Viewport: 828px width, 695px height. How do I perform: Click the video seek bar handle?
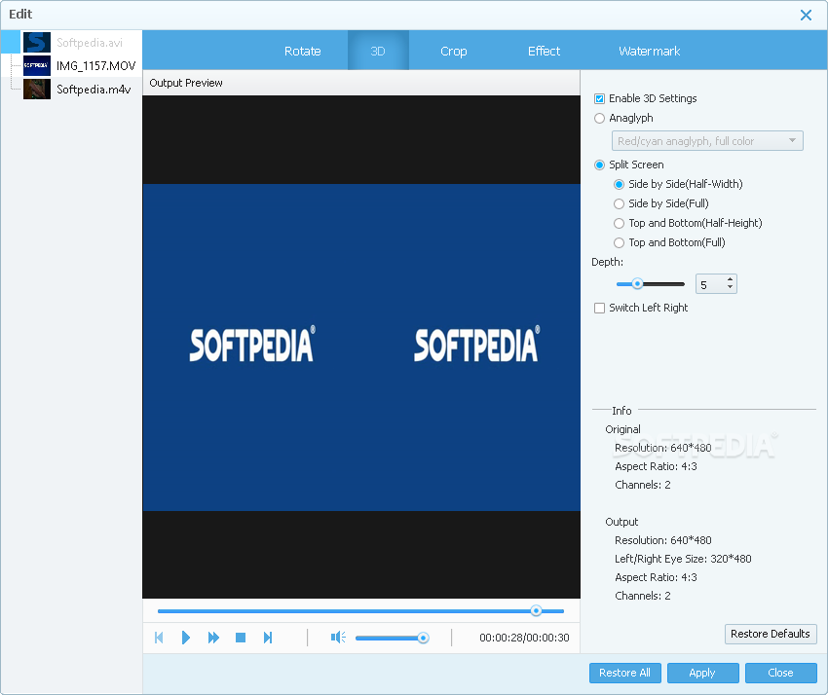(536, 610)
